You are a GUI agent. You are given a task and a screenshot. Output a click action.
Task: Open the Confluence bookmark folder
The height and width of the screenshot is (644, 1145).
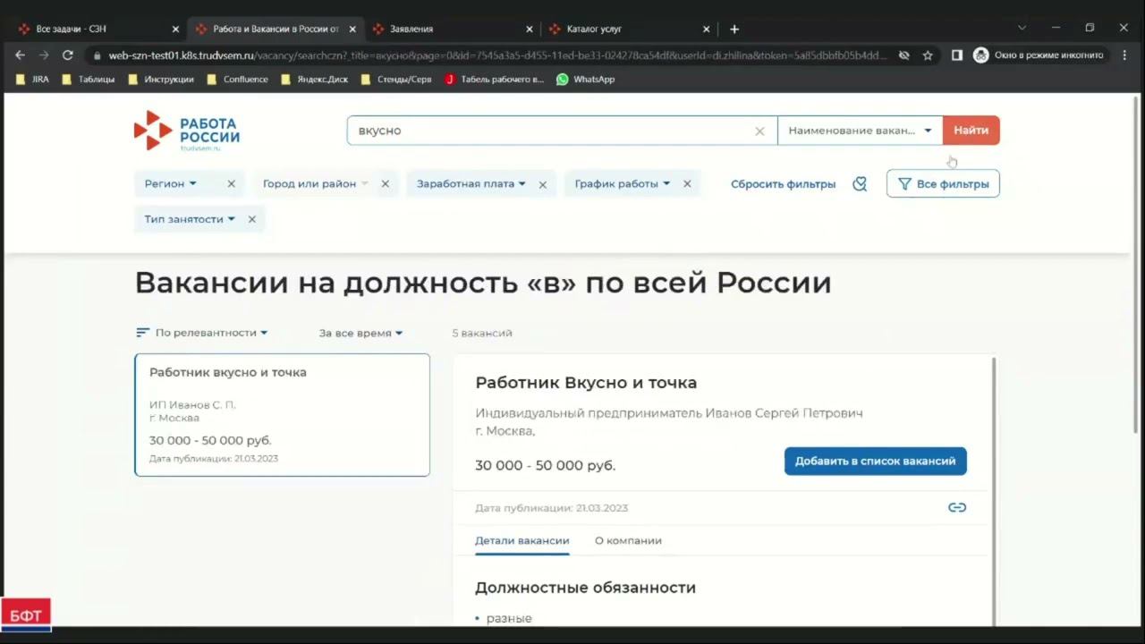pyautogui.click(x=237, y=79)
